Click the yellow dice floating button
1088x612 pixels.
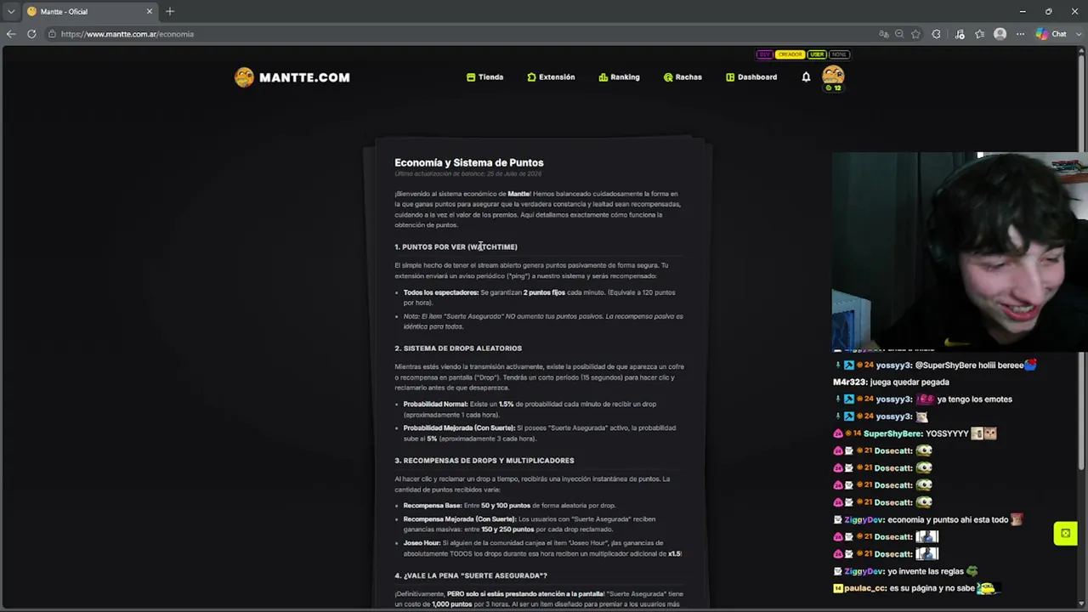click(x=1066, y=533)
